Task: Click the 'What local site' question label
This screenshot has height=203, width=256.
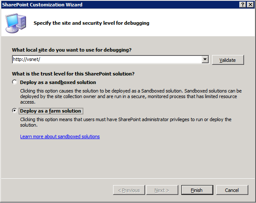Action: pos(72,50)
